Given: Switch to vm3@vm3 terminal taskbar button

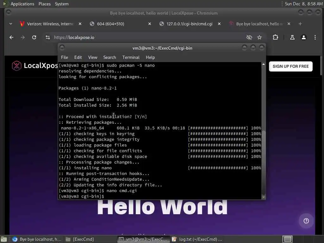Looking at the screenshot, I should click(144, 239).
